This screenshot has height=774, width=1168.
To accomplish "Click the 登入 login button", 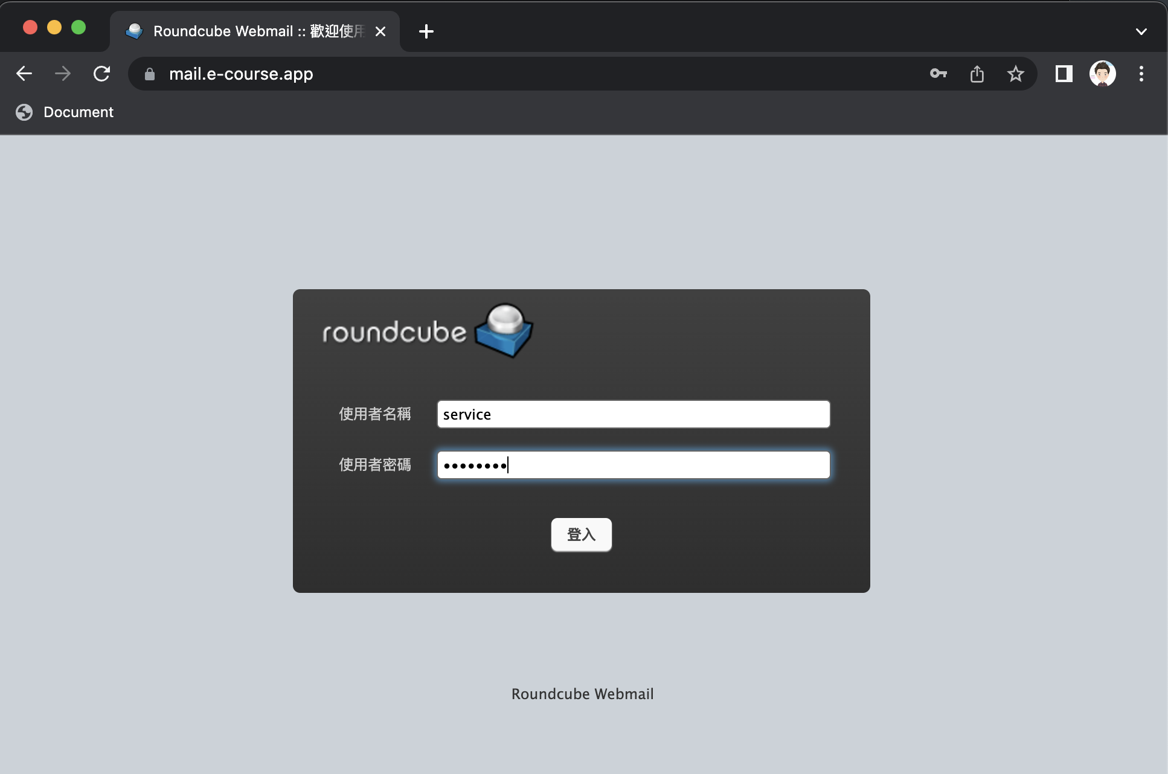I will point(582,534).
